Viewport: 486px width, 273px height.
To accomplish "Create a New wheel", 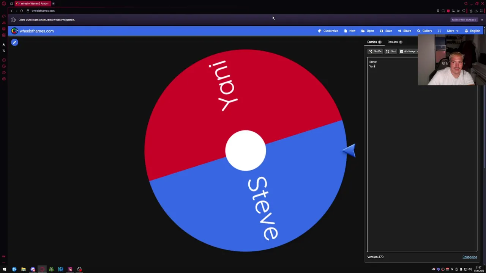I will coord(350,31).
